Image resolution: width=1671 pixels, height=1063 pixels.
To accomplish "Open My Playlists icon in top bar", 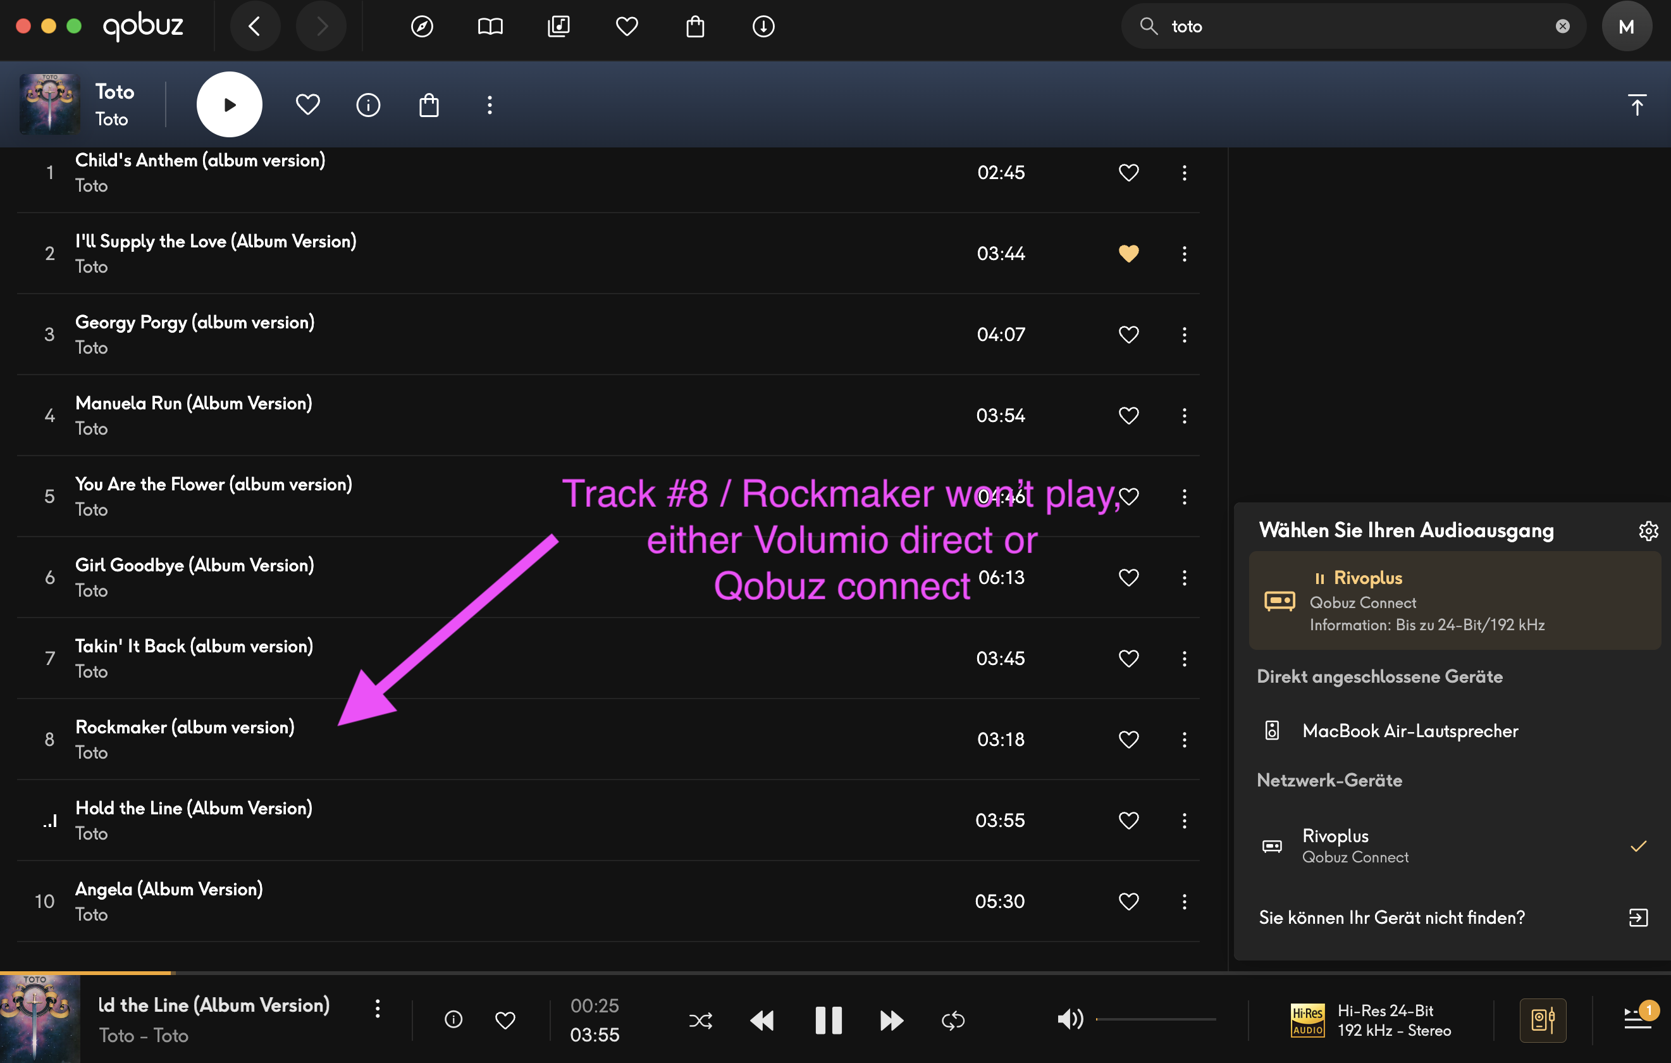I will coord(558,27).
